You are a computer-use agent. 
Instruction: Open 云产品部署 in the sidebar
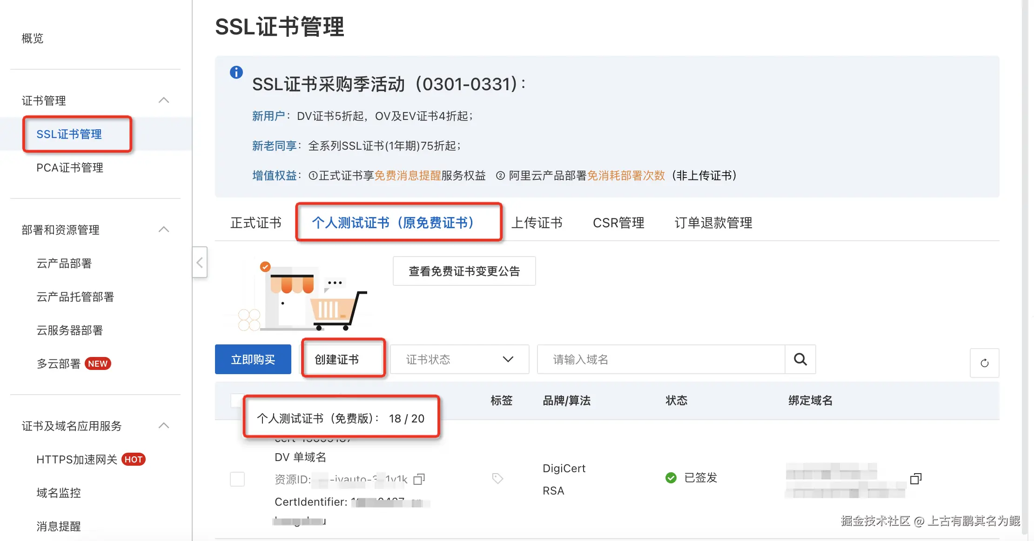tap(64, 264)
